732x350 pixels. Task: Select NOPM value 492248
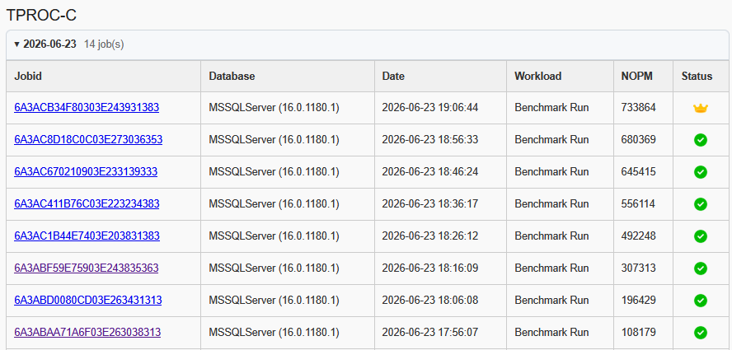(x=638, y=236)
